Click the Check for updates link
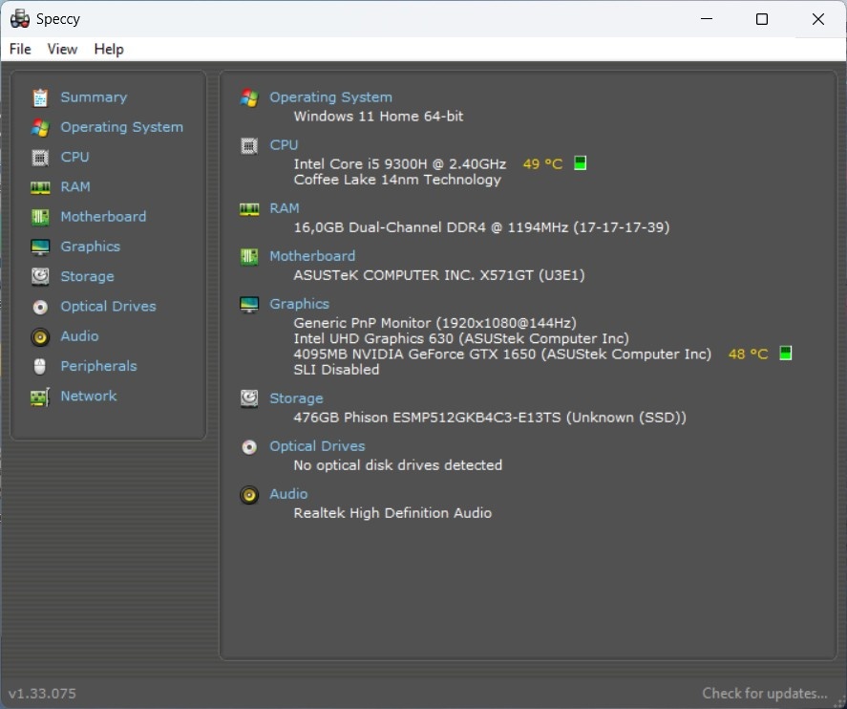847x709 pixels. 764,693
